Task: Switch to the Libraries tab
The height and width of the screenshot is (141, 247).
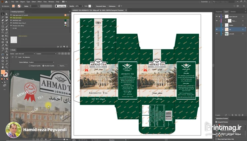Action: pyautogui.click(x=233, y=11)
